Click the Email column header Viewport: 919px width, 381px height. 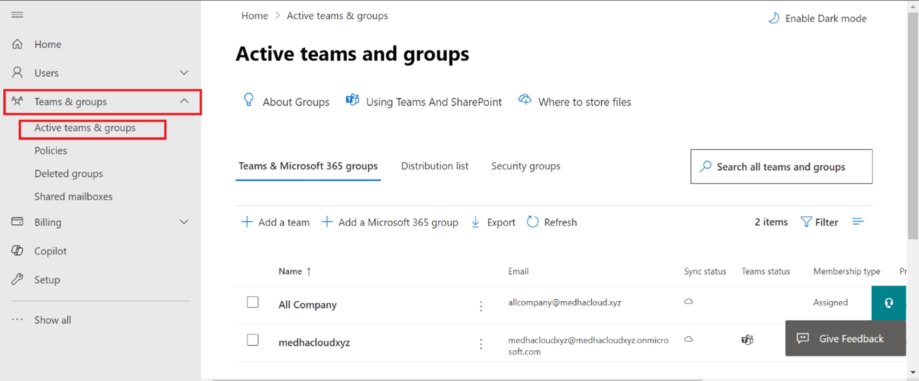point(518,272)
